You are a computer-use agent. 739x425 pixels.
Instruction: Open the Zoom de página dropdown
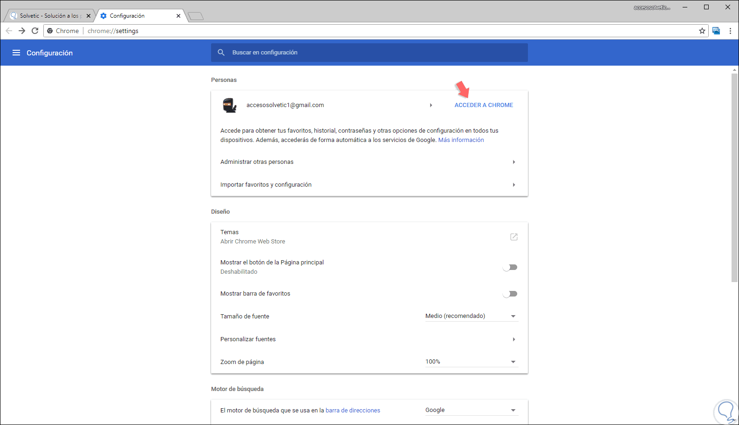(472, 362)
